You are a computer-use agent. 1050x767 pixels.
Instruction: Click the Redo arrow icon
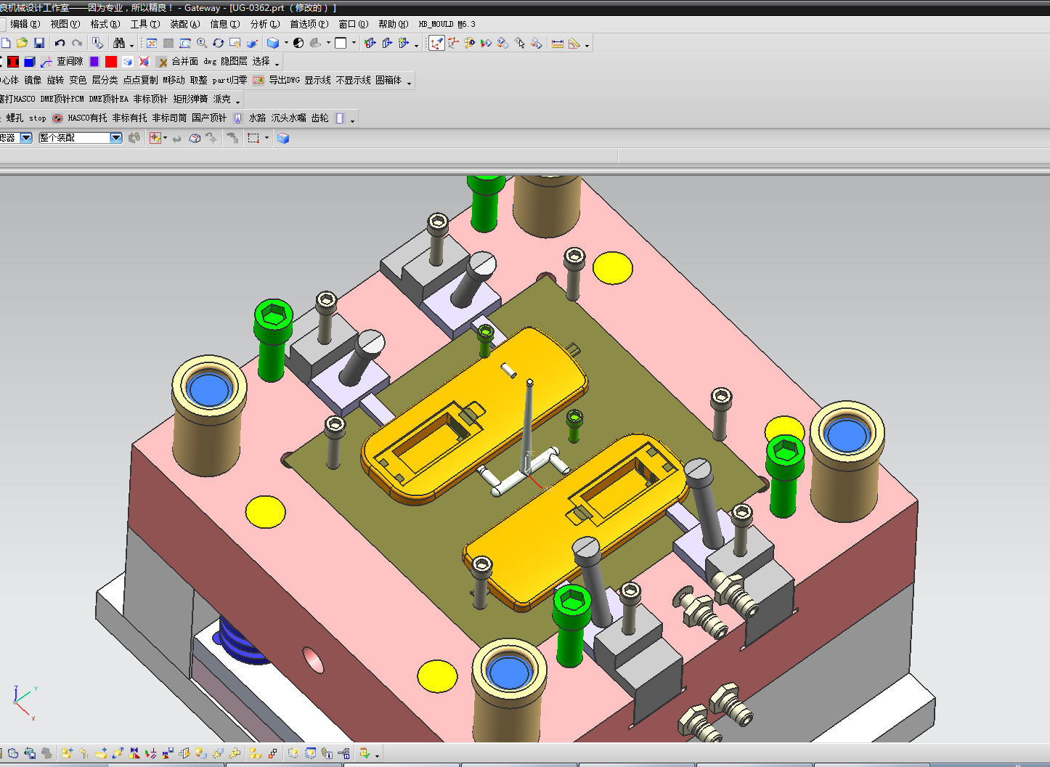77,43
